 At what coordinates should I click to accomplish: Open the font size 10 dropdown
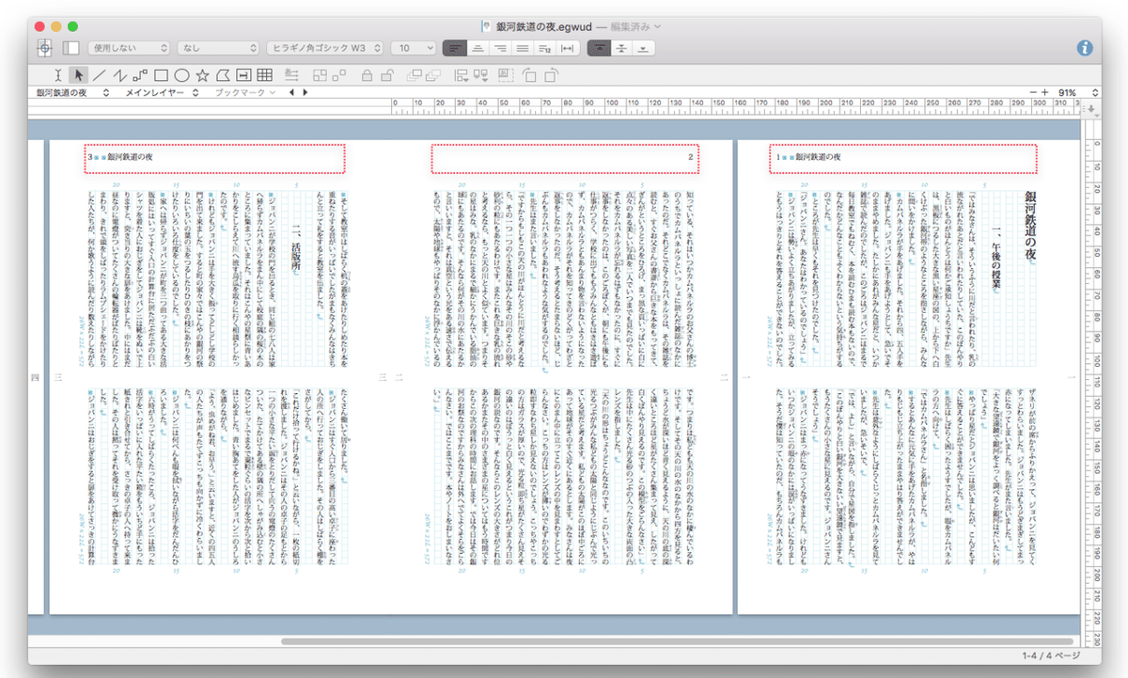pyautogui.click(x=413, y=47)
